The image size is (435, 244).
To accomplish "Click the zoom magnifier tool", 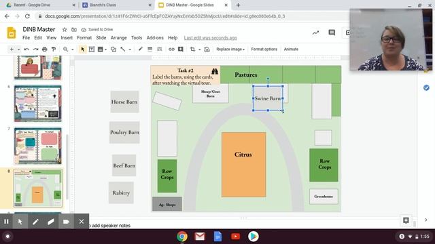I will pyautogui.click(x=65, y=49).
